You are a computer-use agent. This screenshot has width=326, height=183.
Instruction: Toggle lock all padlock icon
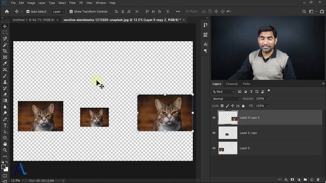[x=243, y=106]
